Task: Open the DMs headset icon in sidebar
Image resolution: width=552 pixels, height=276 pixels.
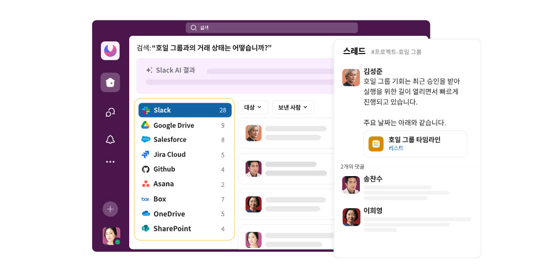Action: coord(110,112)
